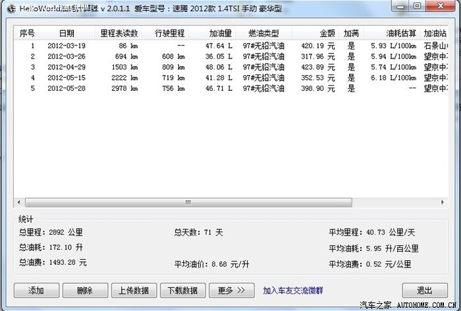
Task: Select the row dated 2012-03-26
Action: click(x=231, y=57)
